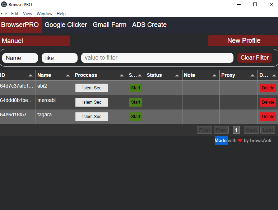Open the Window menu
The width and height of the screenshot is (278, 210).
(x=45, y=14)
